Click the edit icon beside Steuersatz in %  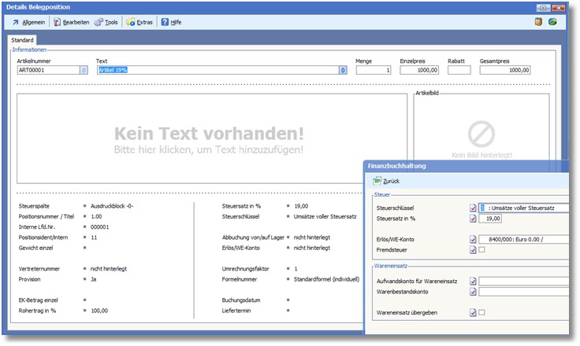pyautogui.click(x=473, y=219)
